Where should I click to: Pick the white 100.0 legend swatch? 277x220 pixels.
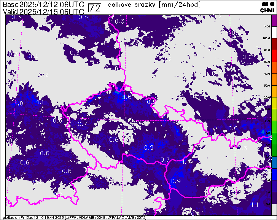click(274, 33)
